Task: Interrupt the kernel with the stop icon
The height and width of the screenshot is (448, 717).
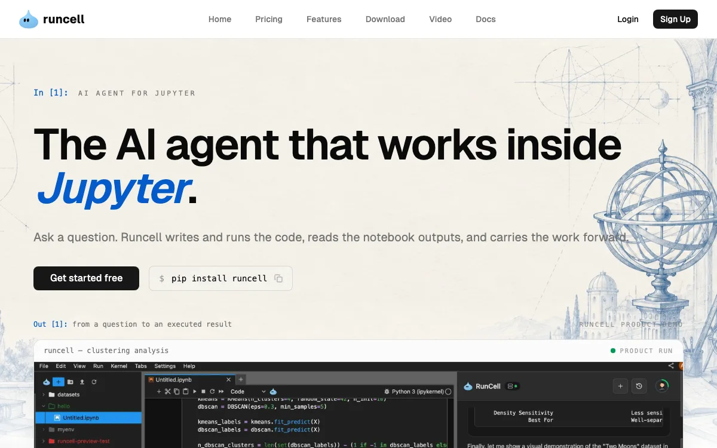Action: (x=203, y=391)
